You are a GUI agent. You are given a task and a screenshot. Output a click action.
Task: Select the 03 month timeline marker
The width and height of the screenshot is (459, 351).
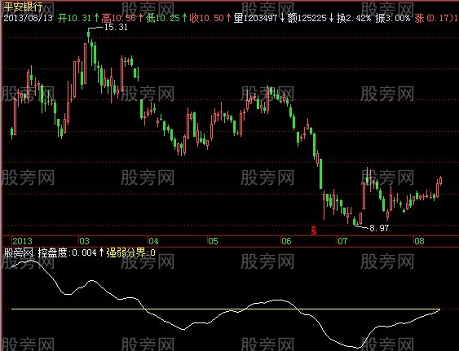click(x=84, y=241)
